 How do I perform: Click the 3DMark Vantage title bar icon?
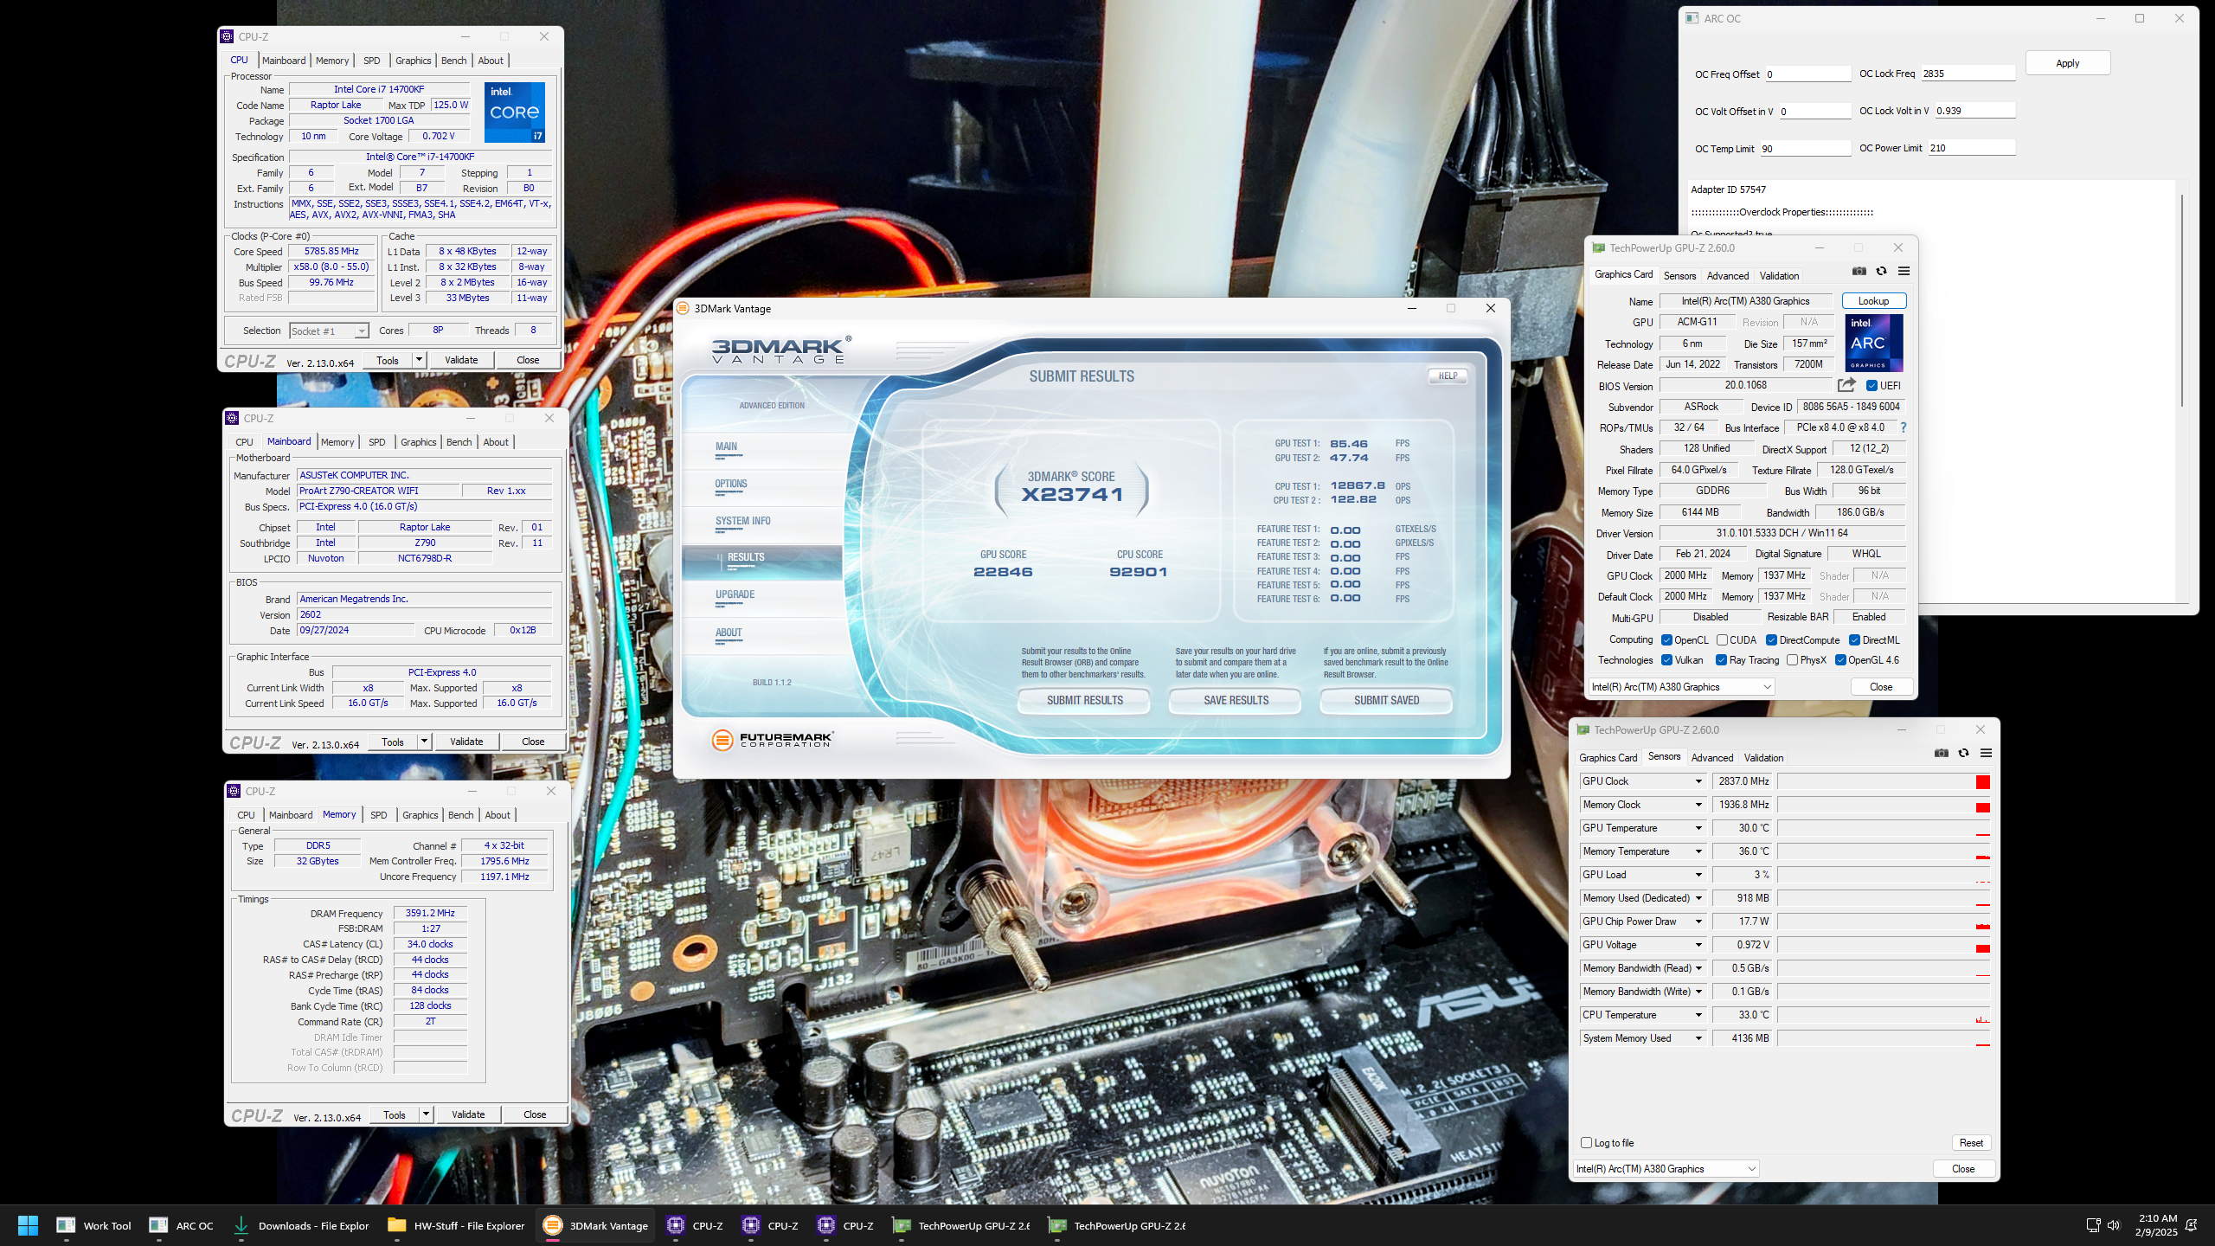coord(683,308)
